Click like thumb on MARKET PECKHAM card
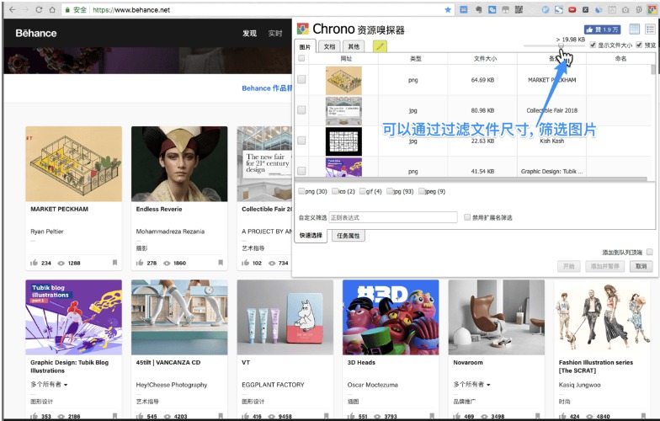Viewport: 660px width, 421px height. [x=34, y=263]
